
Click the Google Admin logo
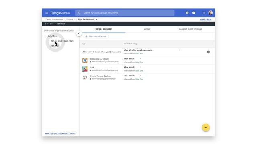point(60,13)
